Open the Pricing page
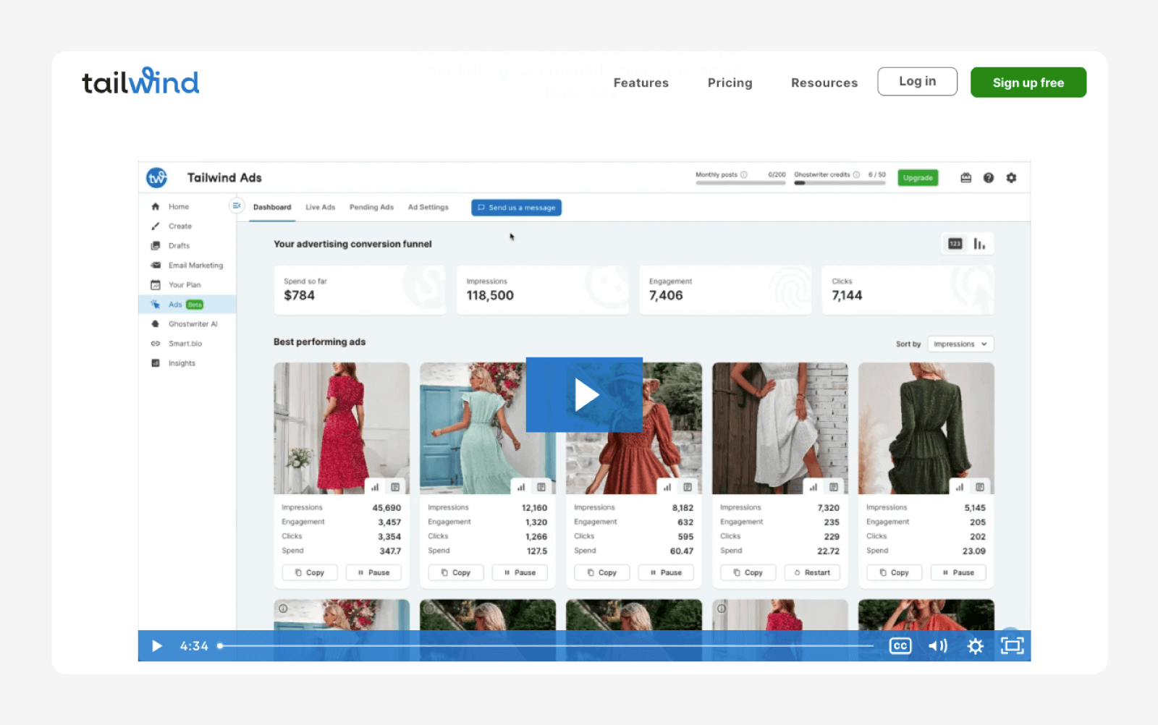The image size is (1158, 725). pos(730,82)
